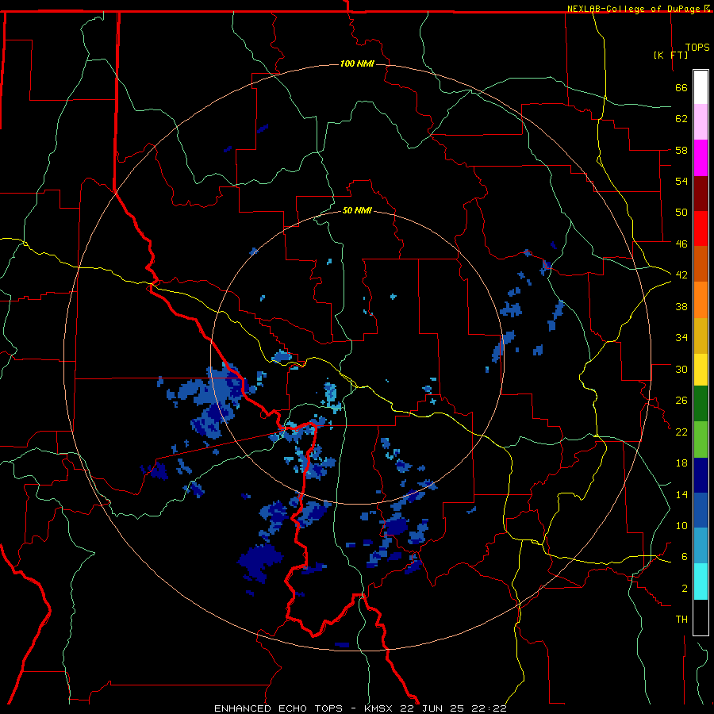Click the black TH threshold legend swatch
The image size is (714, 714).
(701, 617)
